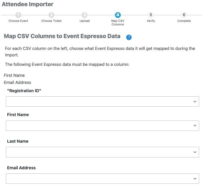The height and width of the screenshot is (187, 205).
Task: Click the Last Name field label
Action: (x=18, y=141)
